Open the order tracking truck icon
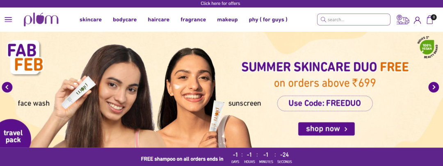The width and height of the screenshot is (443, 166). (x=403, y=19)
